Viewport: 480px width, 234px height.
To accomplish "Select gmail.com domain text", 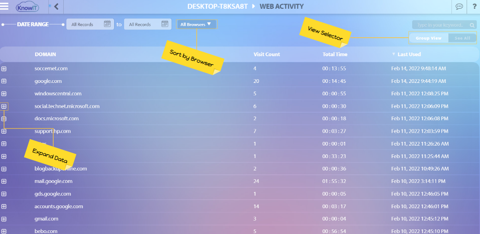I will tap(47, 219).
